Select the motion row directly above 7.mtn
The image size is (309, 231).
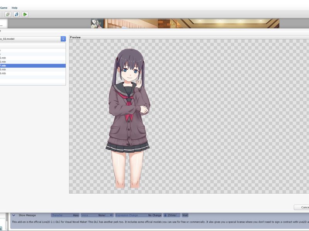coord(33,62)
